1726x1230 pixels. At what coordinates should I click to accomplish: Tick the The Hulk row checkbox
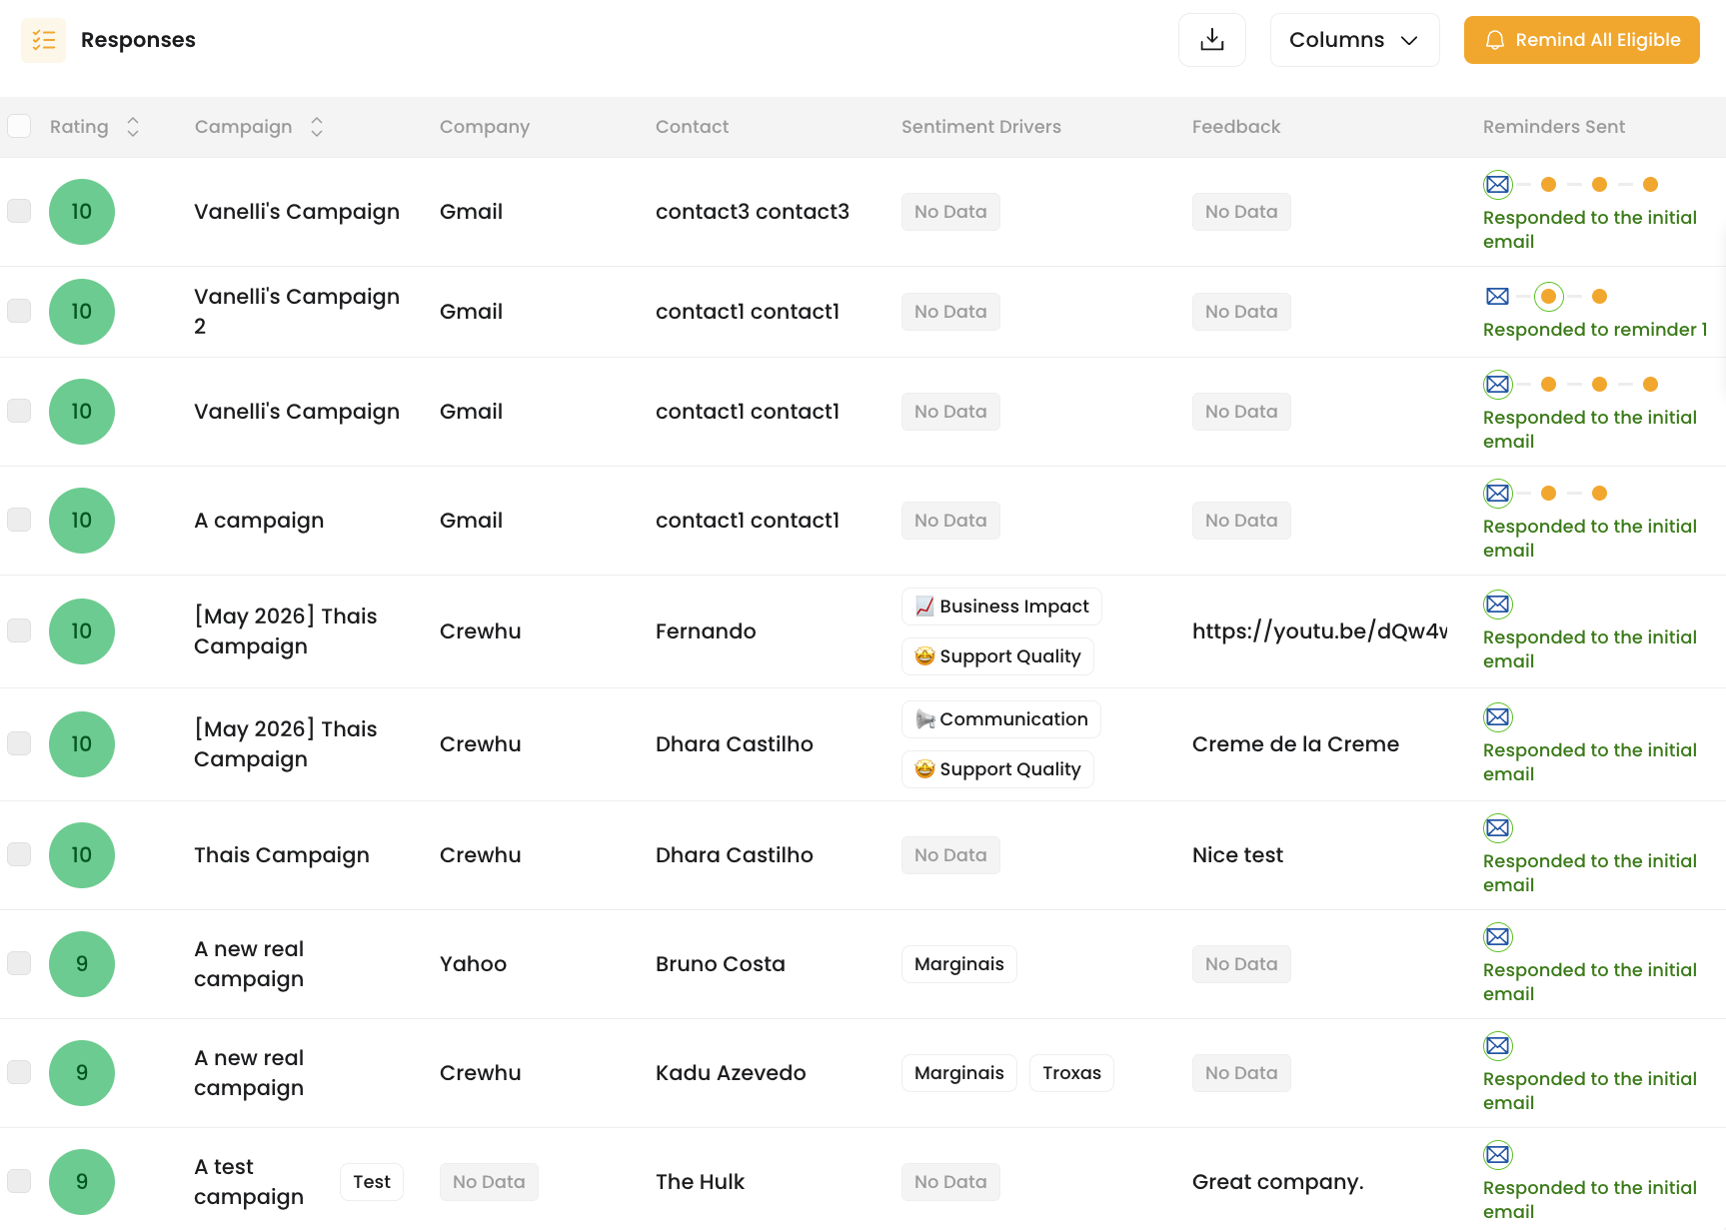[x=19, y=1181]
